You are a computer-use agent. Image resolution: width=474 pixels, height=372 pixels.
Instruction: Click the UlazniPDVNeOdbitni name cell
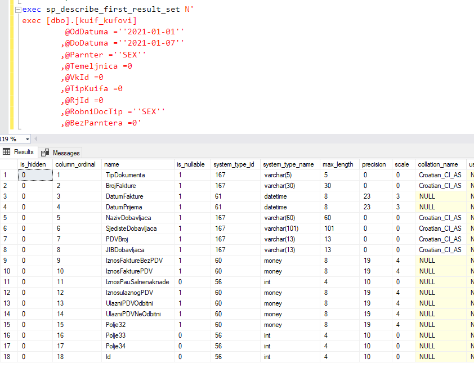(x=137, y=314)
